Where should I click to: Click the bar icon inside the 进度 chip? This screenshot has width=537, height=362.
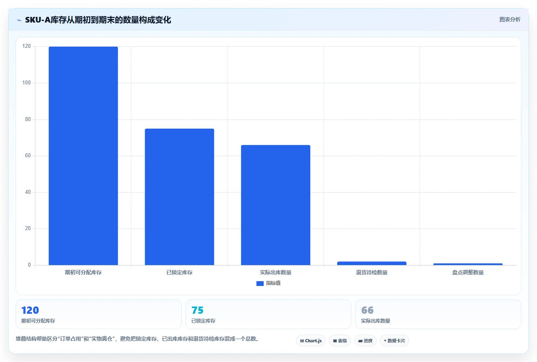(x=360, y=341)
